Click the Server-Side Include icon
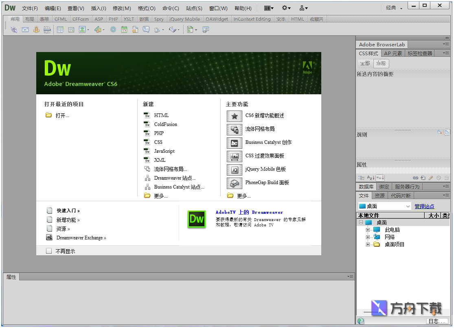The image size is (454, 328). [135, 30]
